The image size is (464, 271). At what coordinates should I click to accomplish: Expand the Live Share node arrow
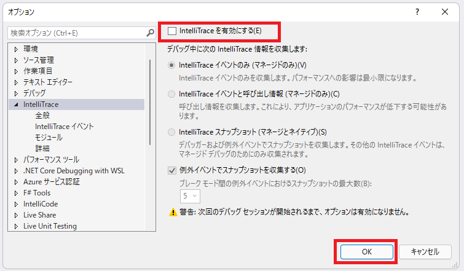click(x=16, y=215)
